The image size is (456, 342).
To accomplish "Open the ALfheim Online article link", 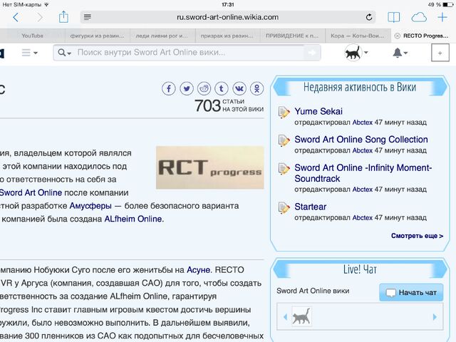I will tap(133, 219).
